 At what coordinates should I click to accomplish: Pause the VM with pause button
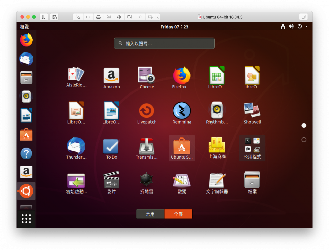coord(44,17)
